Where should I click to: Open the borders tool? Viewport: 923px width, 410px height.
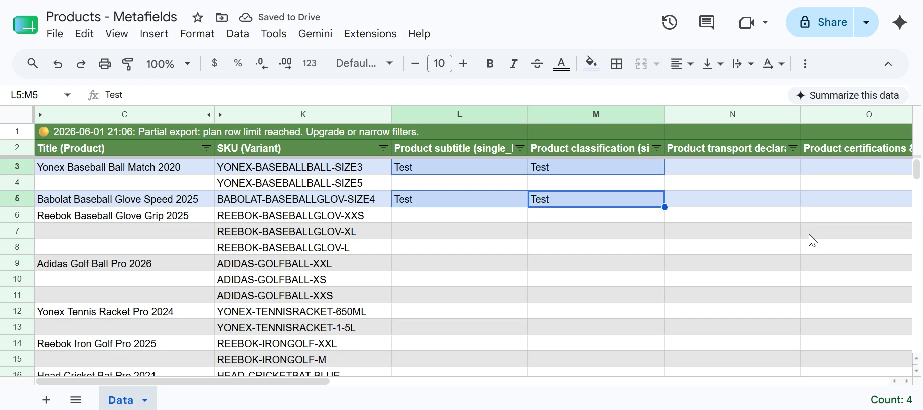[617, 64]
